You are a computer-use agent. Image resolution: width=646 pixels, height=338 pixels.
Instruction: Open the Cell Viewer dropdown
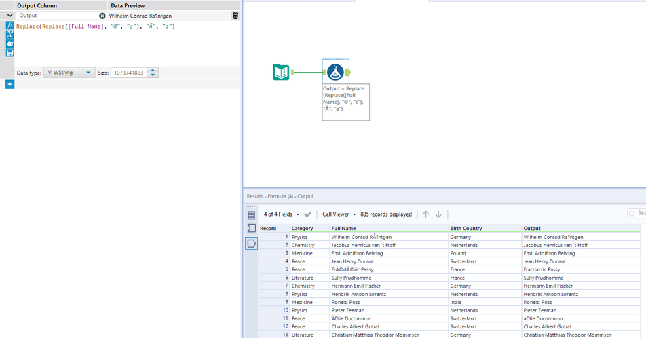point(339,214)
